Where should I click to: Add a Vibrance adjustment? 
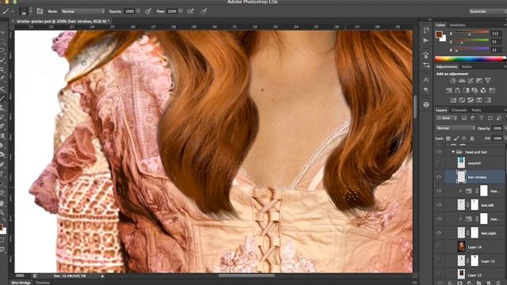pos(488,81)
